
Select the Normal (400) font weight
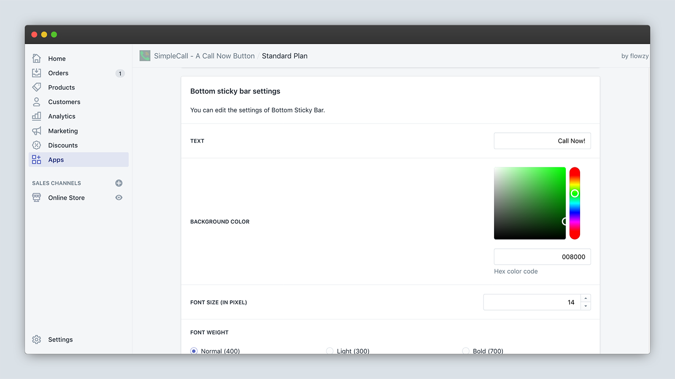point(194,350)
